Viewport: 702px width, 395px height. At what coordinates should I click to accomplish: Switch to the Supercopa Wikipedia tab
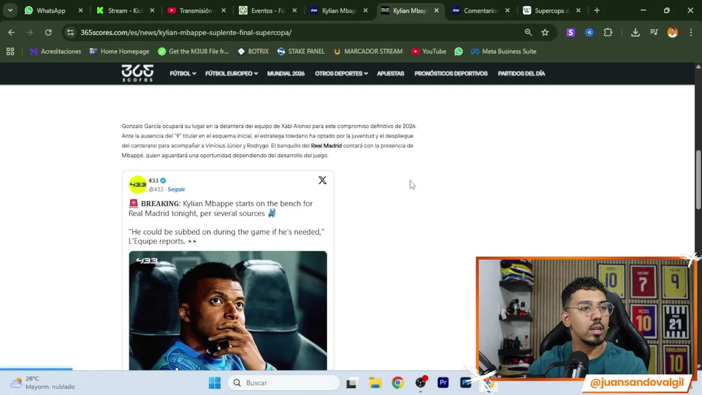551,10
